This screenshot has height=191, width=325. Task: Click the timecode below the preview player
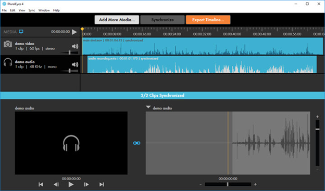click(x=71, y=179)
